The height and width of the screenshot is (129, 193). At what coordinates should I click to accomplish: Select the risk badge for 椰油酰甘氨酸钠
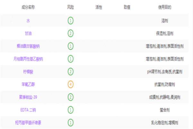tap(70, 46)
